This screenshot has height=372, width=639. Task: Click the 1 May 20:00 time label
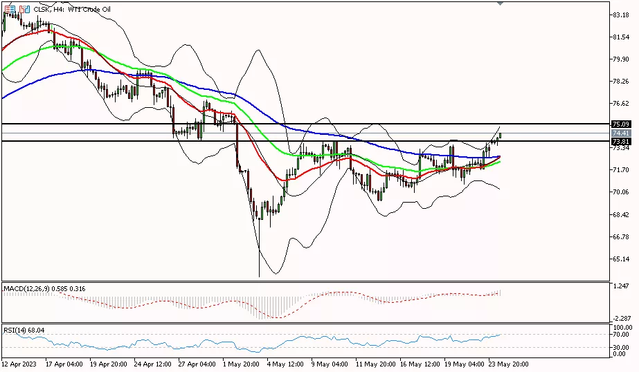pos(240,363)
